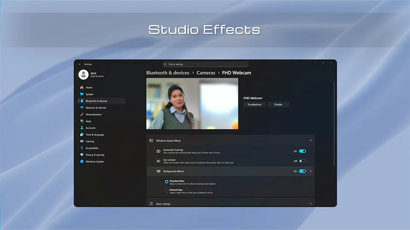Click the Bluetooth icon in sidebar

click(x=82, y=101)
